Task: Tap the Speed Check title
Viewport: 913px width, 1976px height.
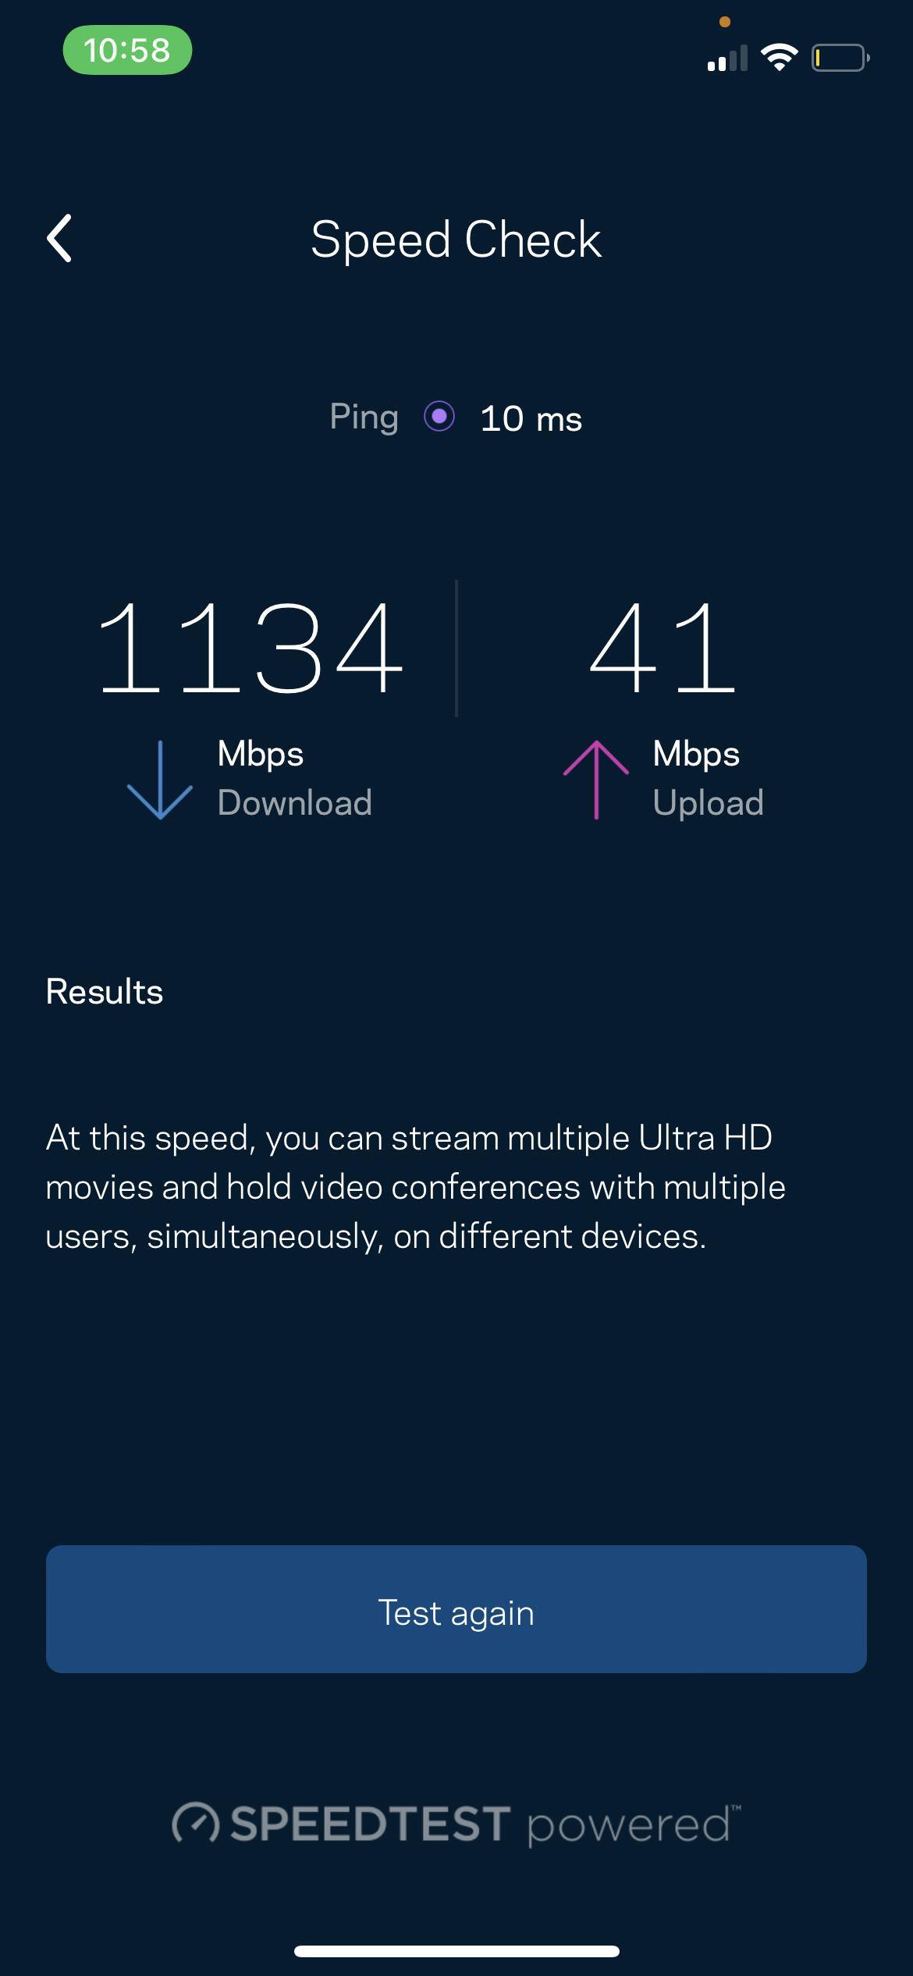Action: tap(456, 239)
